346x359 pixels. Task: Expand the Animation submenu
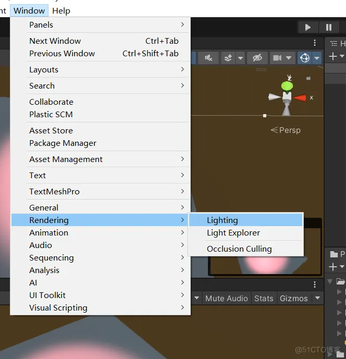pos(101,232)
